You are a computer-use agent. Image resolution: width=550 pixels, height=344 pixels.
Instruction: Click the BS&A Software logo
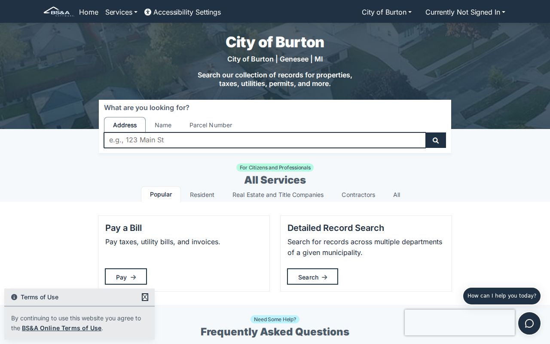tap(59, 12)
